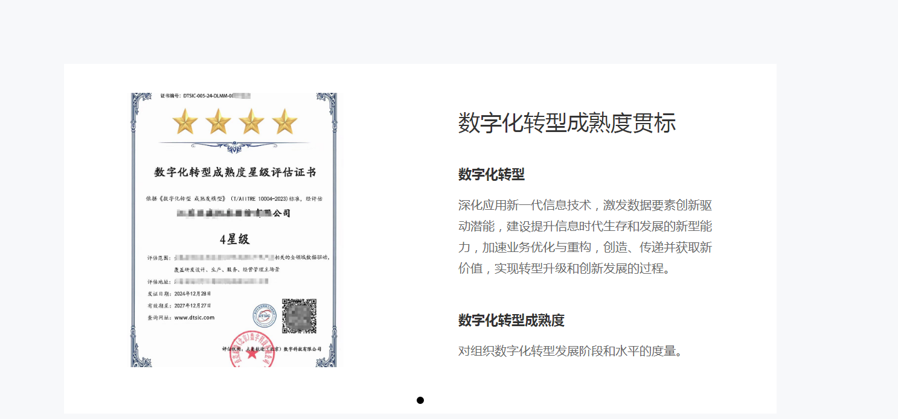Click the 数字化转型成熟度 subheading
This screenshot has width=898, height=419.
[511, 321]
